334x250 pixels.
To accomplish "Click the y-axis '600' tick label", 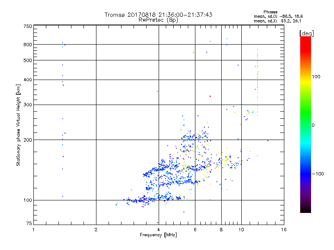I will [x=28, y=45].
